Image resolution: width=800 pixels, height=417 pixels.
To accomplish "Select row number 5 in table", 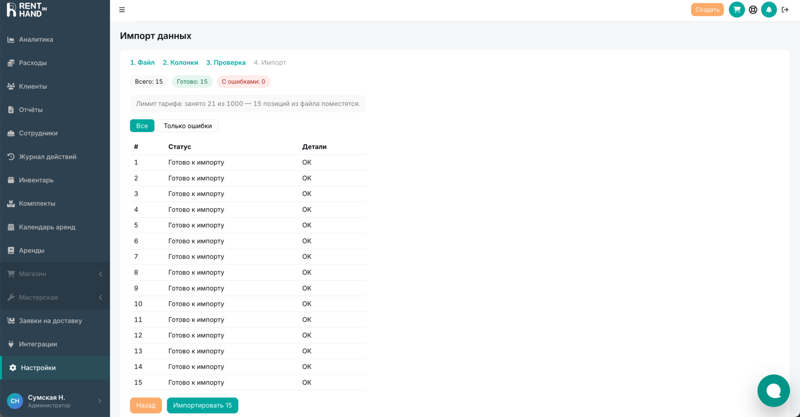I will 248,225.
